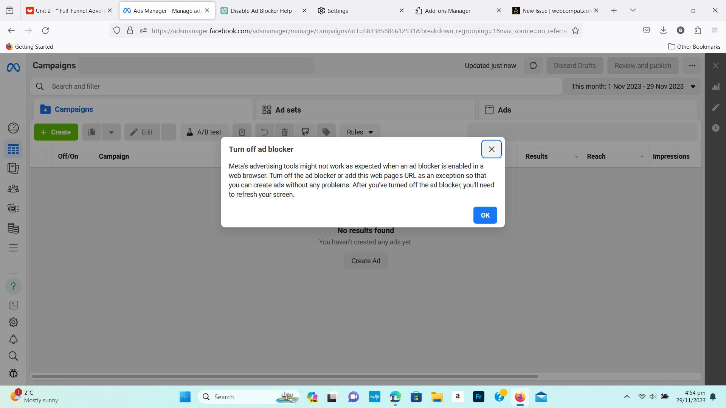The height and width of the screenshot is (408, 726).
Task: Click Discard Drafts button
Action: [575, 66]
